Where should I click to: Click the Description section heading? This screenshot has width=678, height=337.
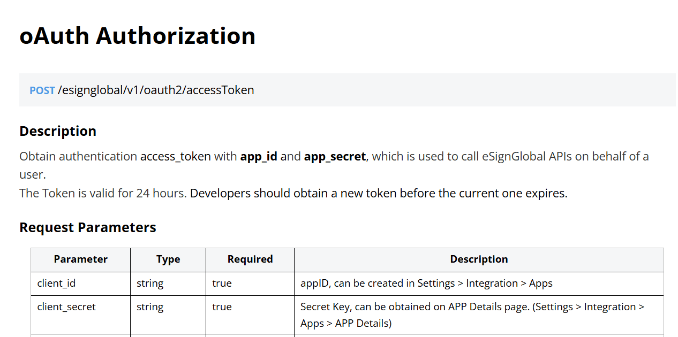[x=58, y=131]
